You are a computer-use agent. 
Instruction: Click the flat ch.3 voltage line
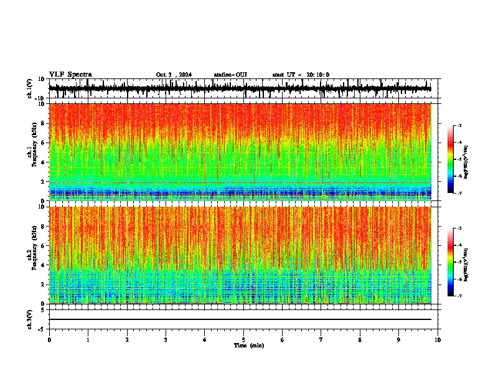pyautogui.click(x=240, y=319)
